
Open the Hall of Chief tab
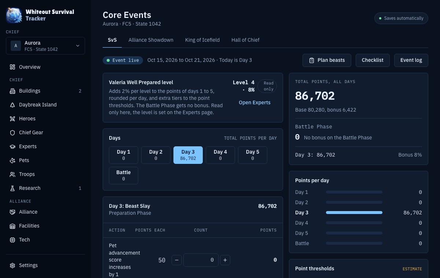tap(245, 40)
